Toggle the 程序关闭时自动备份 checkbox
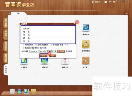 (23, 48)
